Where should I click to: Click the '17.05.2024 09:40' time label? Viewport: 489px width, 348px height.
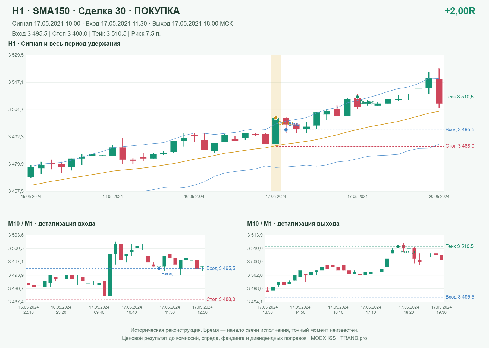point(99,310)
